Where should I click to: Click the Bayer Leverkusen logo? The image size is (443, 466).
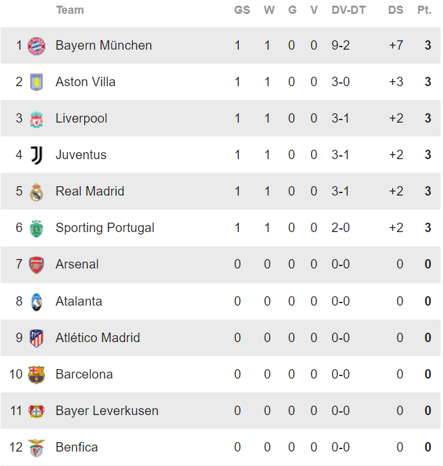click(36, 411)
